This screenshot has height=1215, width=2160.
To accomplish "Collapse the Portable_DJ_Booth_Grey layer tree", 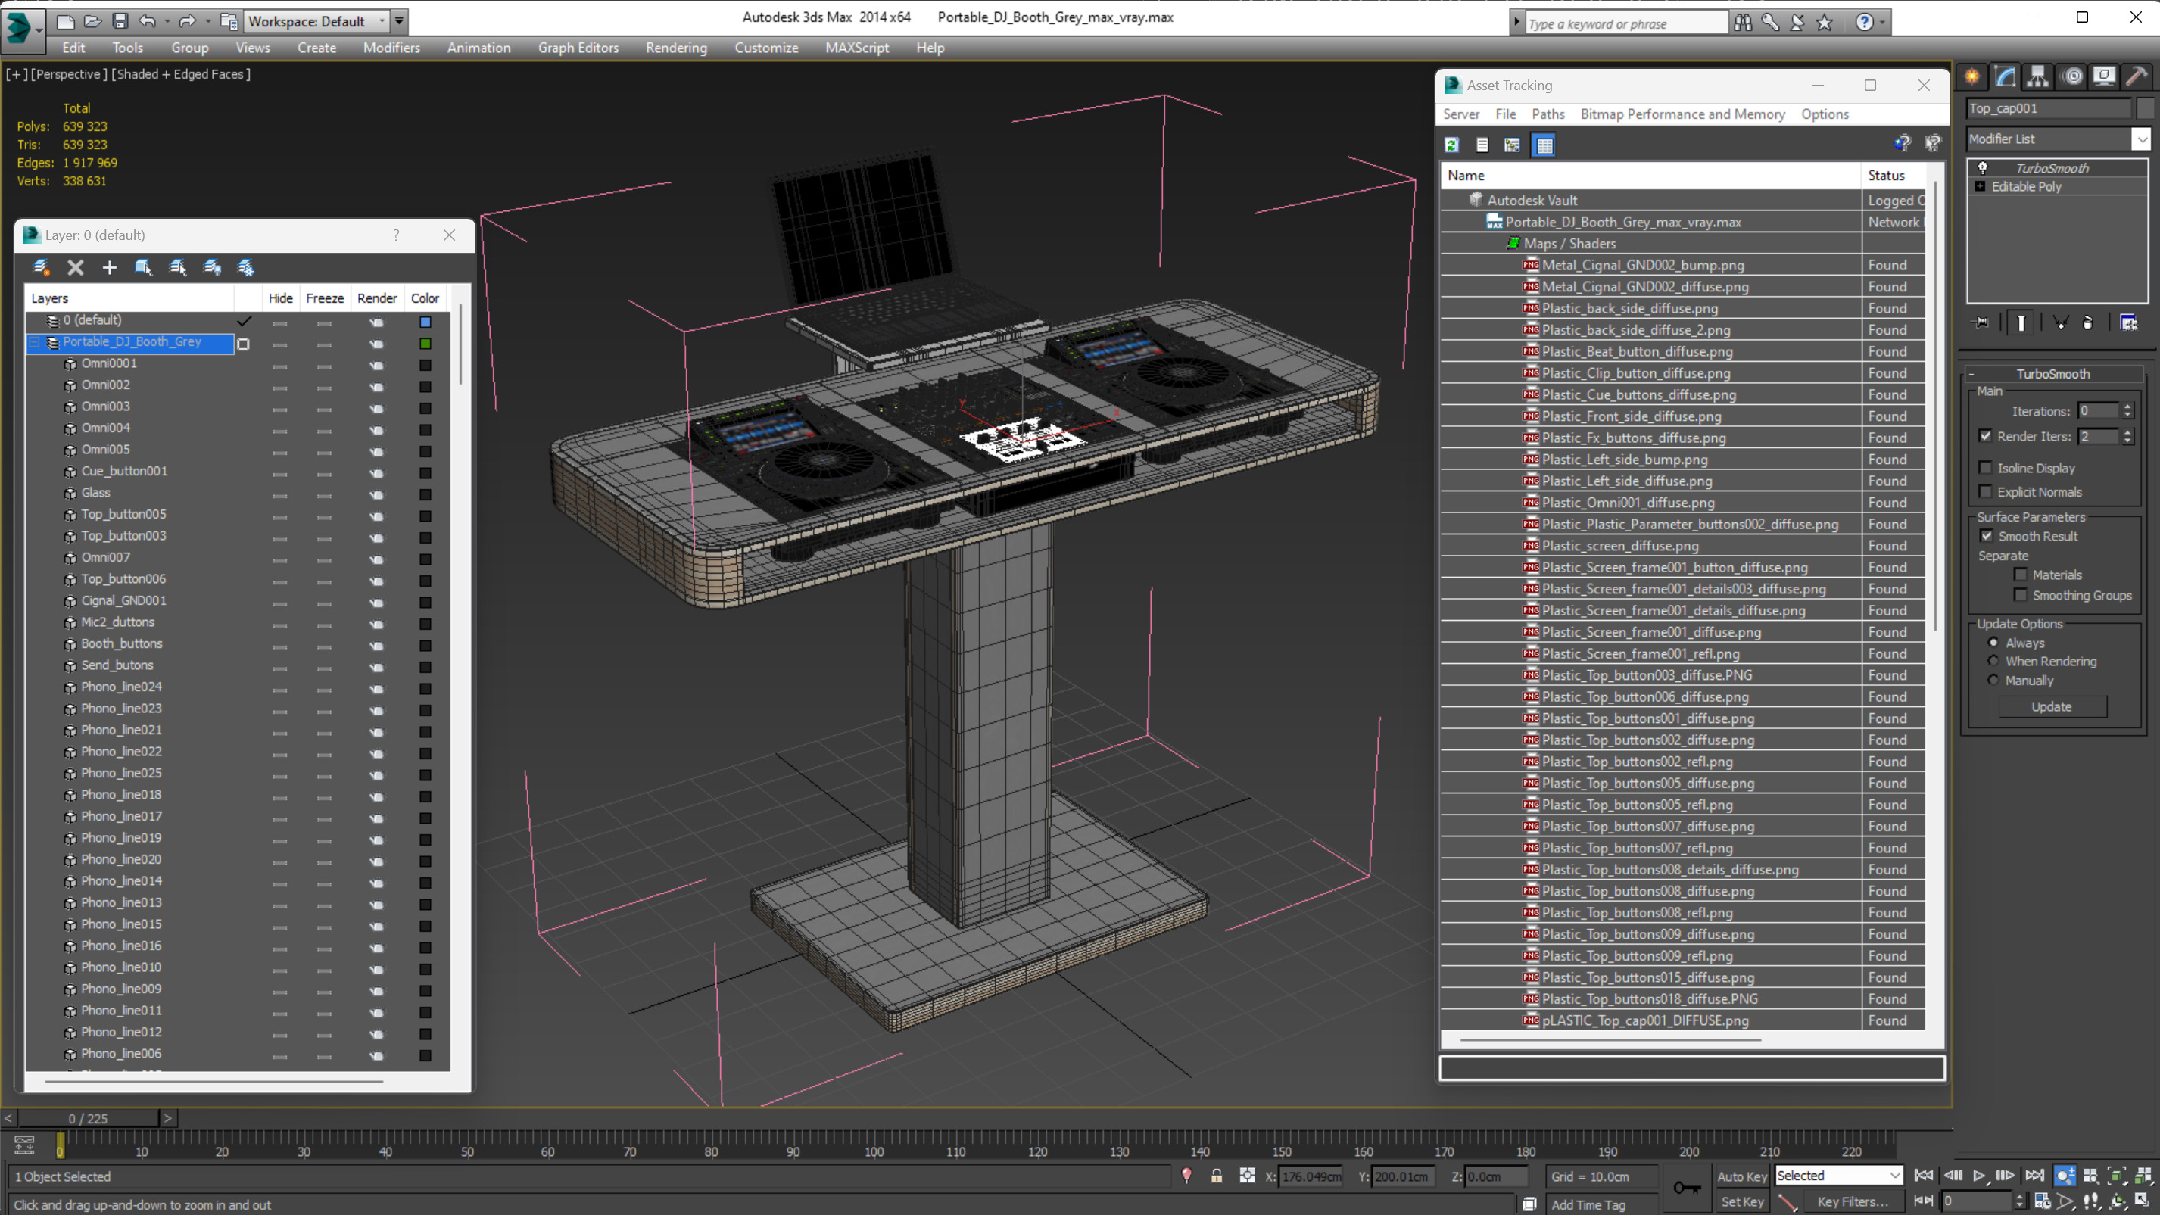I will click(36, 342).
